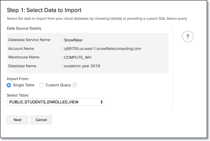
Task: Click the Warehouse Name label
Action: (x=24, y=57)
